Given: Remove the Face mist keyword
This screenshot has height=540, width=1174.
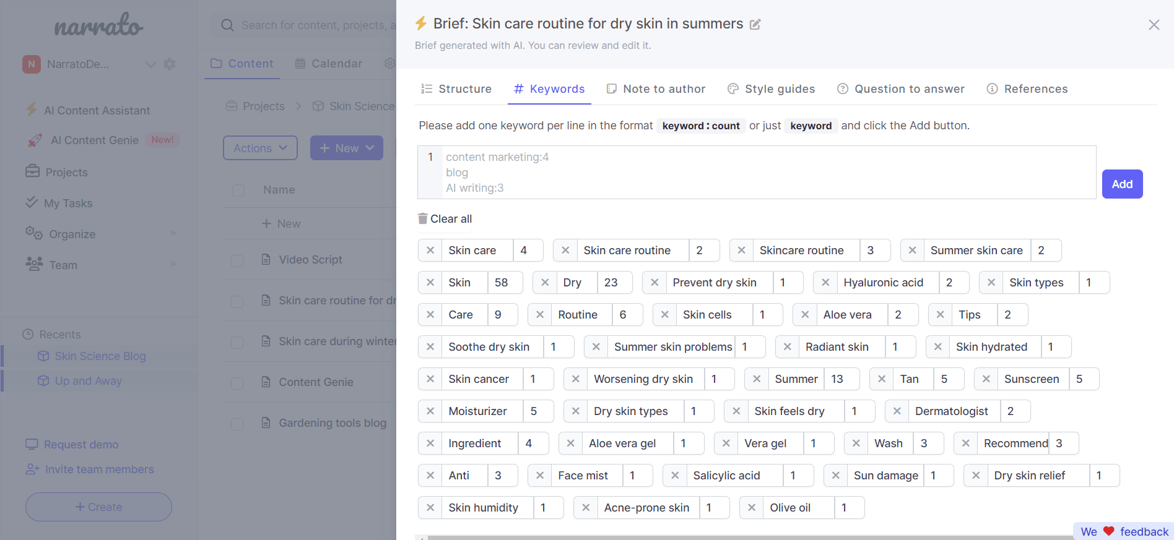Looking at the screenshot, I should 540,476.
